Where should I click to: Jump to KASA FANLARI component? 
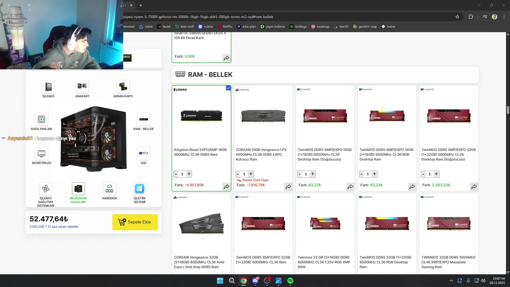tap(41, 119)
